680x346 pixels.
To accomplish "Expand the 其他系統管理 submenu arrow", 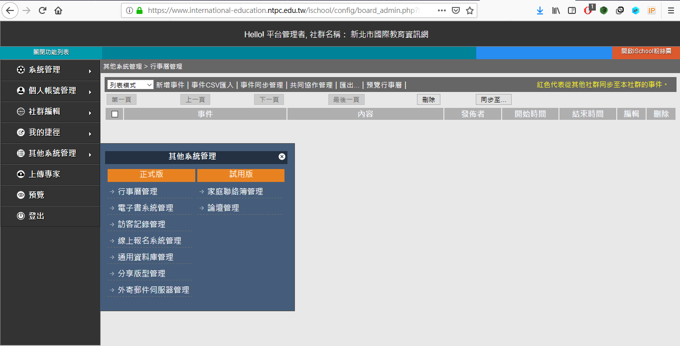I will [90, 155].
